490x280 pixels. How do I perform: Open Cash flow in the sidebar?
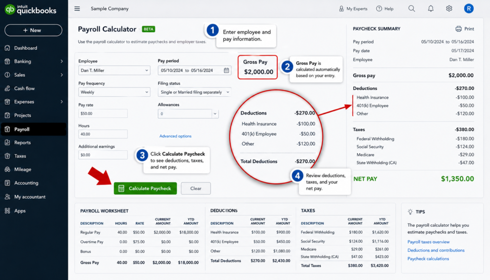click(24, 89)
